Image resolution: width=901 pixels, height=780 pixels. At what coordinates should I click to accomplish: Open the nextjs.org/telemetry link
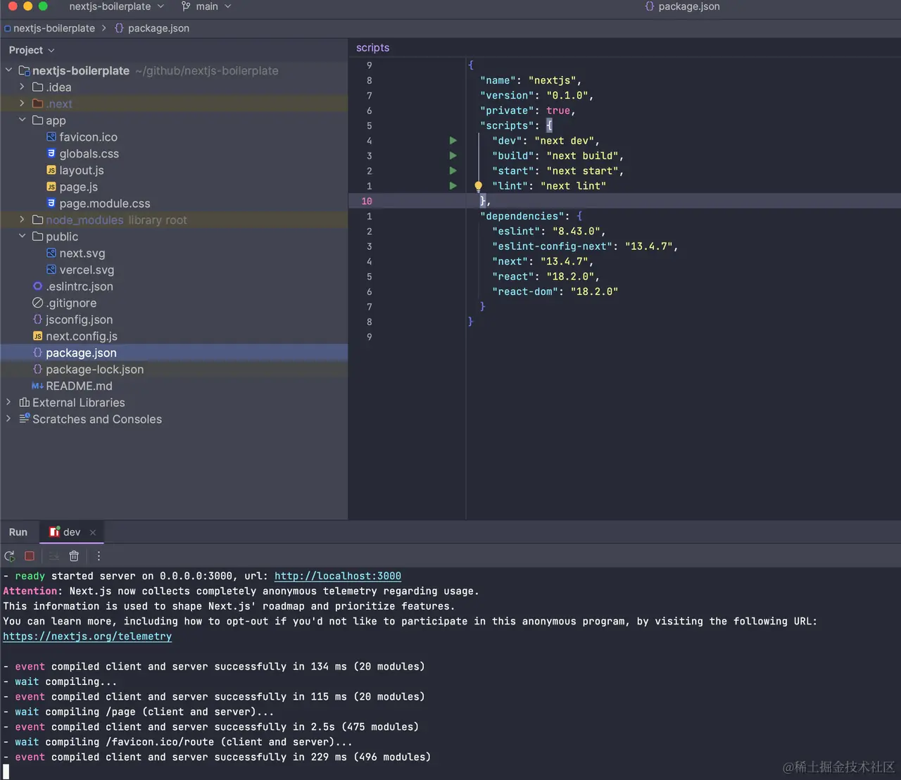(87, 636)
